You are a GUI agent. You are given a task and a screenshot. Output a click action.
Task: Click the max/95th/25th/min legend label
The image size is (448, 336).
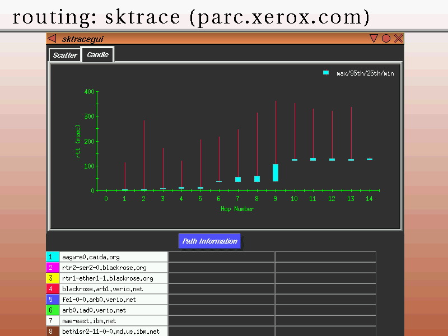365,73
